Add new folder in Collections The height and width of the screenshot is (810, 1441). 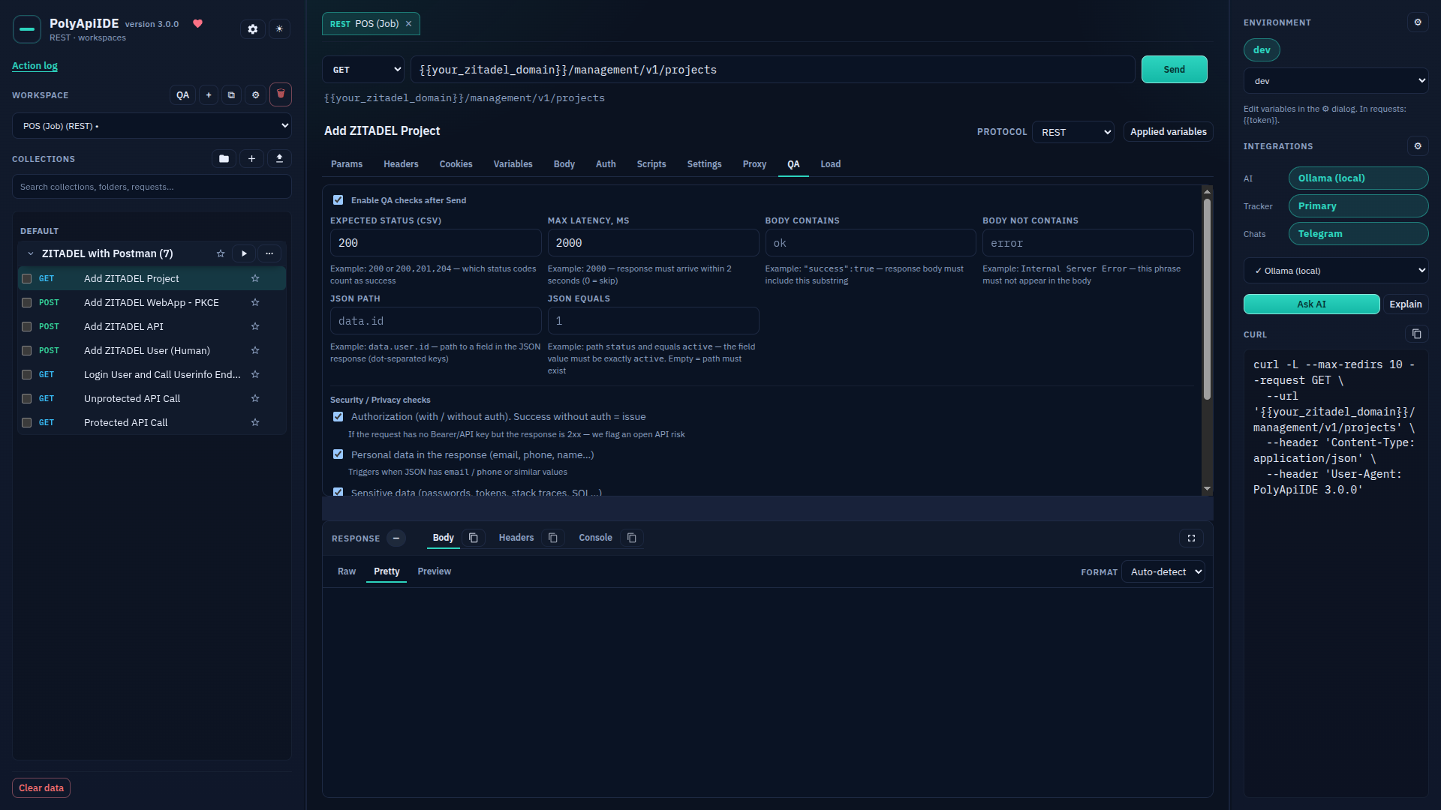click(224, 159)
